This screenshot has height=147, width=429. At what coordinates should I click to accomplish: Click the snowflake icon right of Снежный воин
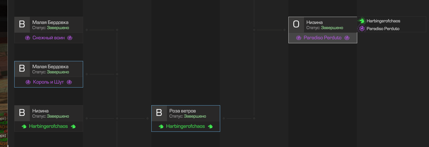[70, 38]
